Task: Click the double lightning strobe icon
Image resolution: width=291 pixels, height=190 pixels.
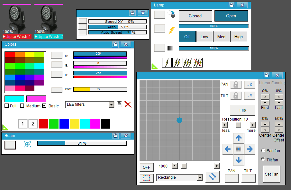Action: 177,62
